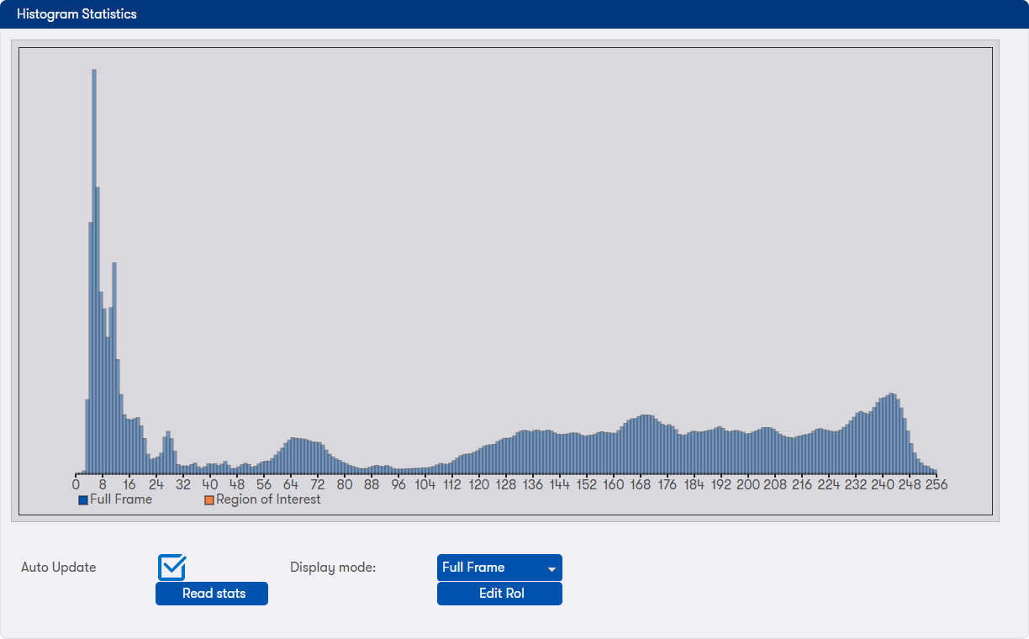Click the tallest histogram bar near value 5

pos(94,269)
